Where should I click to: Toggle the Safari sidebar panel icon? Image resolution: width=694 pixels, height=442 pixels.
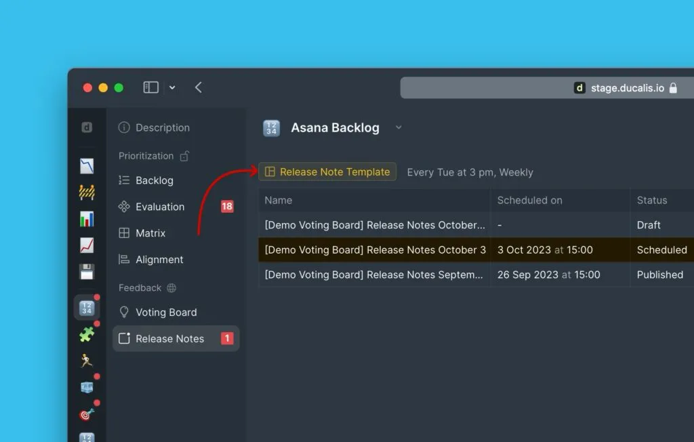coord(150,87)
